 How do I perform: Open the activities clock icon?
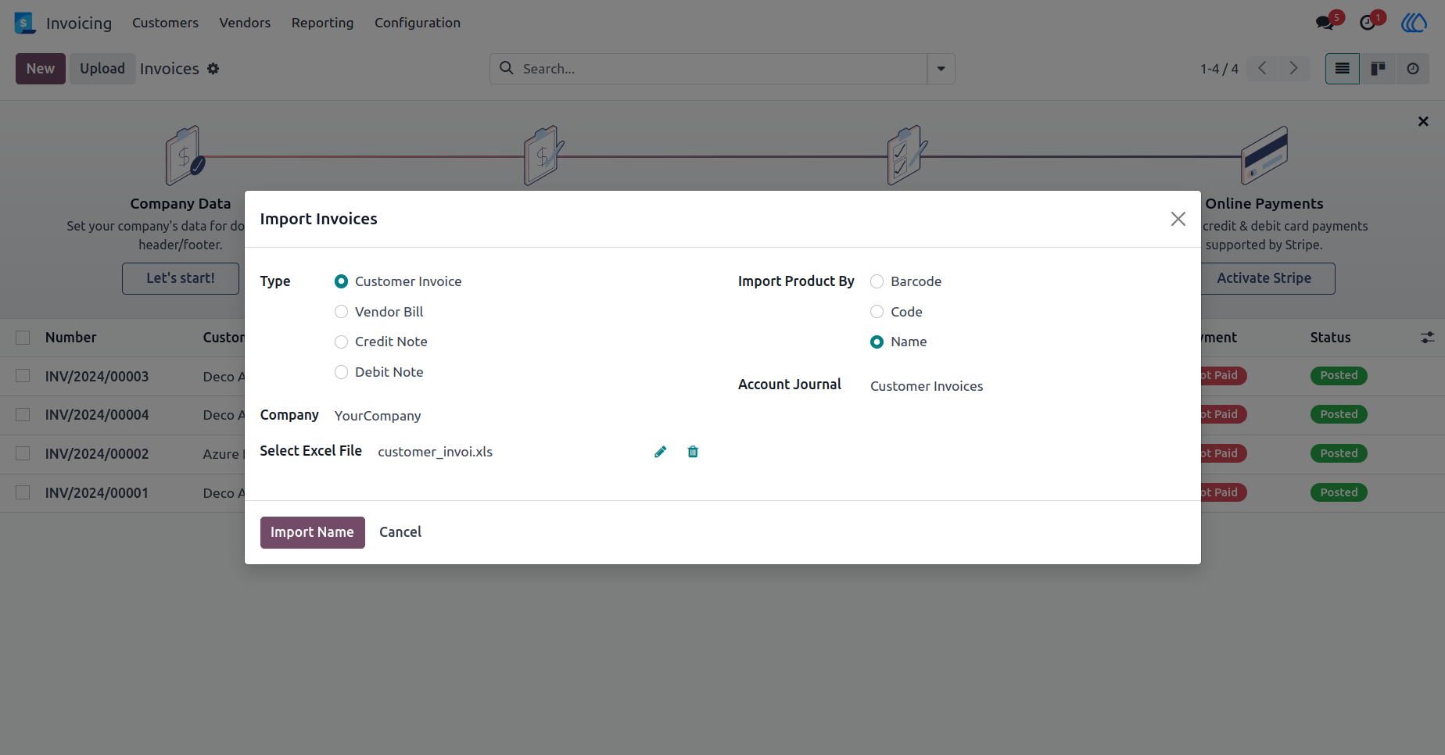(x=1368, y=23)
